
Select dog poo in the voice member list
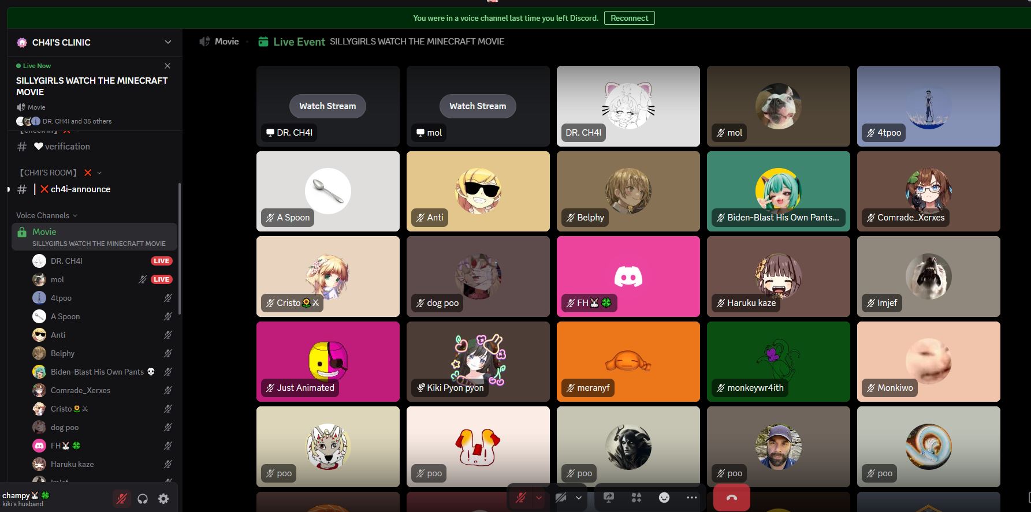102,427
